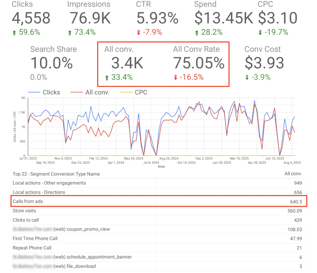Image resolution: width=317 pixels, height=273 pixels.
Task: Click the up arrow beside 33.4%
Action: (x=107, y=78)
